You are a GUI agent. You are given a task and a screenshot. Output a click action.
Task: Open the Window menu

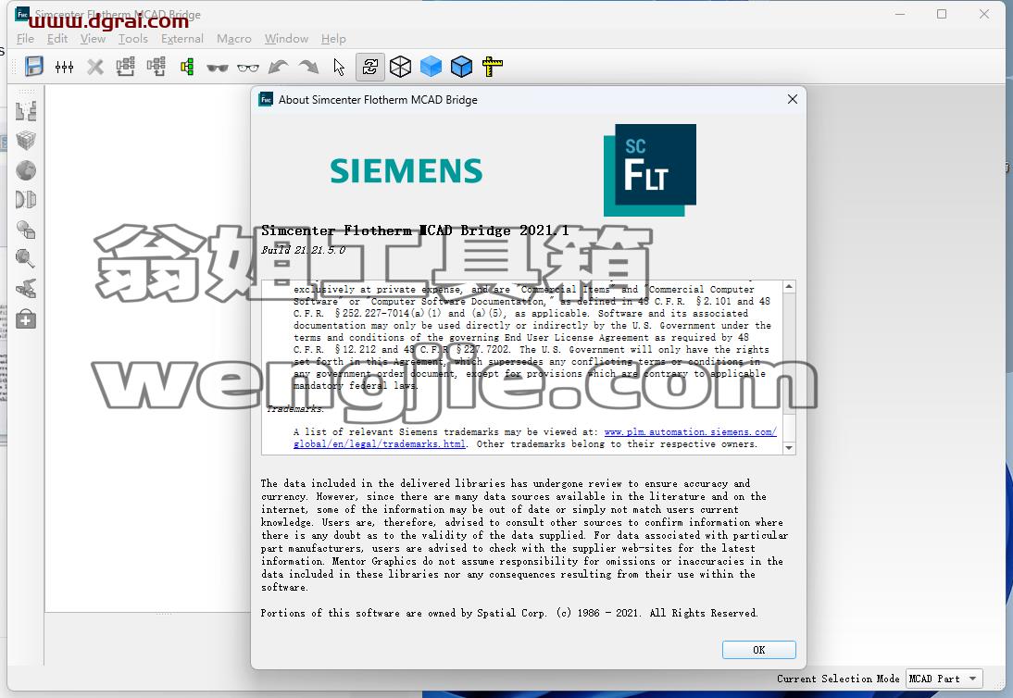point(286,39)
